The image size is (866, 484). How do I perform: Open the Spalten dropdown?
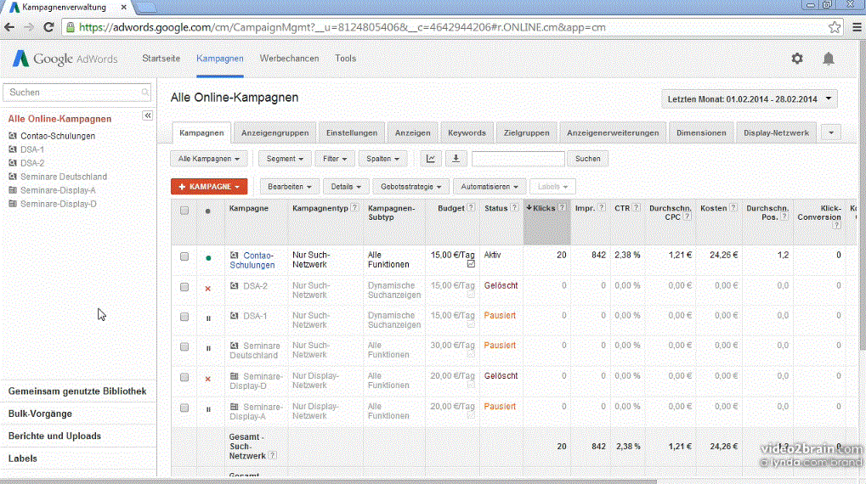(382, 159)
